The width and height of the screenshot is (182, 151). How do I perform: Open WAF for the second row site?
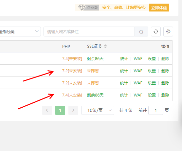click(138, 71)
